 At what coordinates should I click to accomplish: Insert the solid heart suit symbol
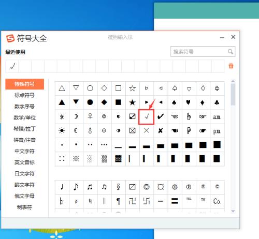[189, 102]
